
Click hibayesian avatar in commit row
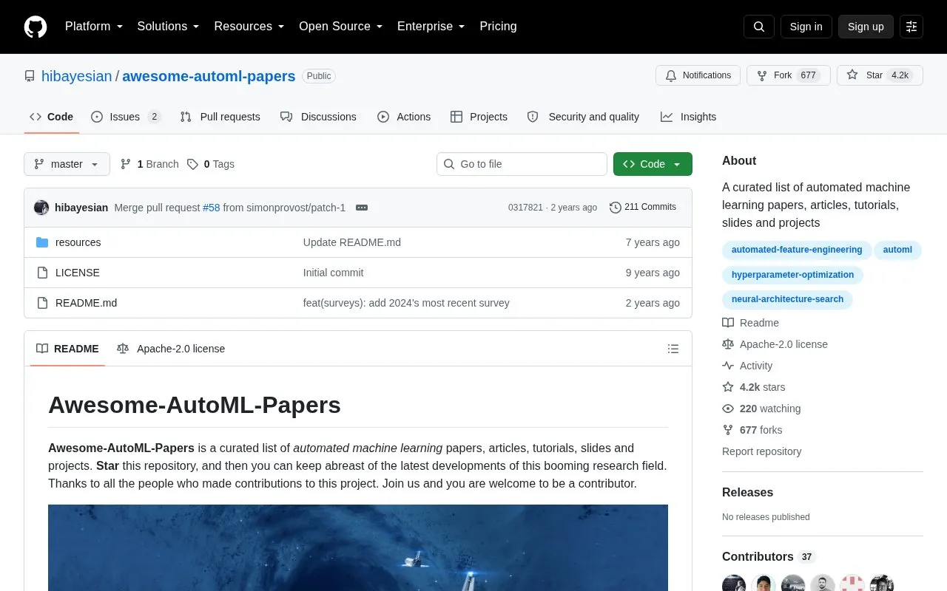coord(41,208)
